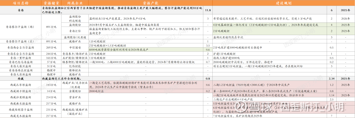The image size is (355, 118).
Task: Select the 11.8 total capacity cell
Action: (x=208, y=10)
